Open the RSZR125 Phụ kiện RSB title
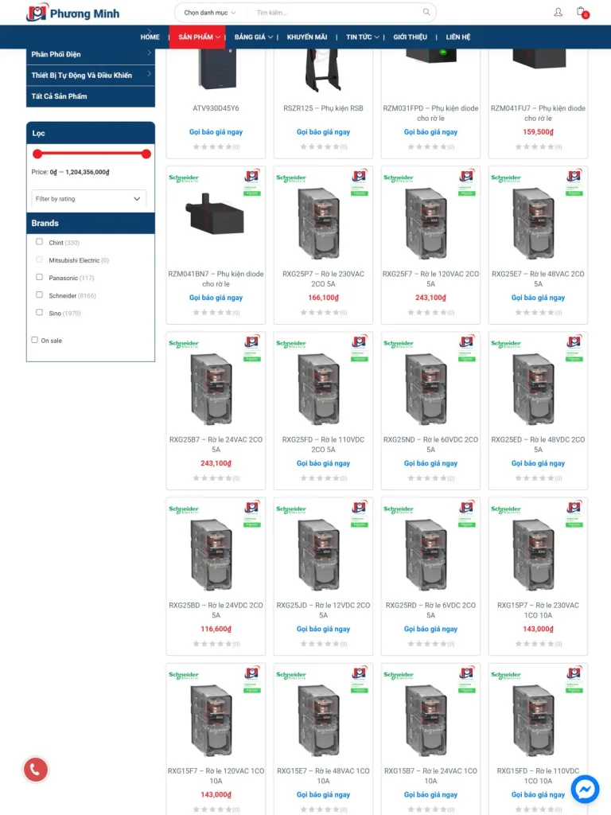 (323, 108)
